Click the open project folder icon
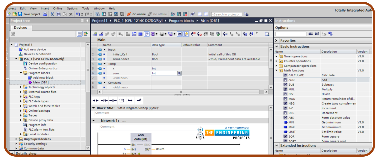 coord(14,14)
